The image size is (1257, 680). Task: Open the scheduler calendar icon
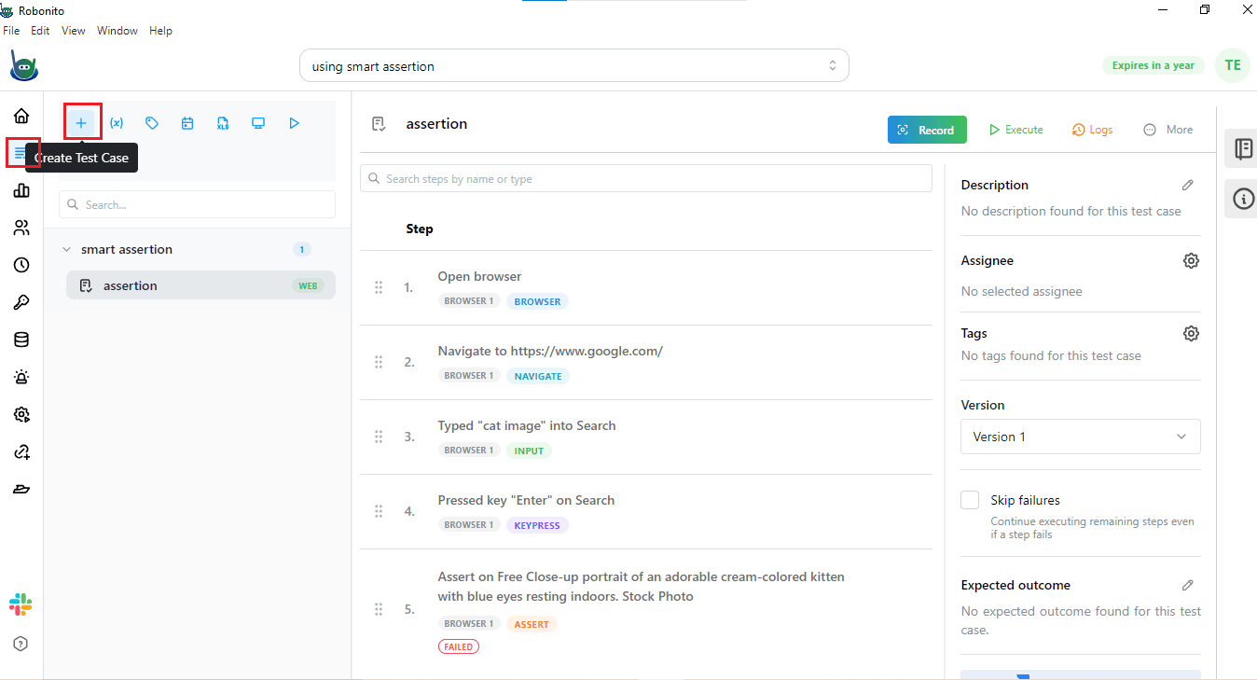187,122
